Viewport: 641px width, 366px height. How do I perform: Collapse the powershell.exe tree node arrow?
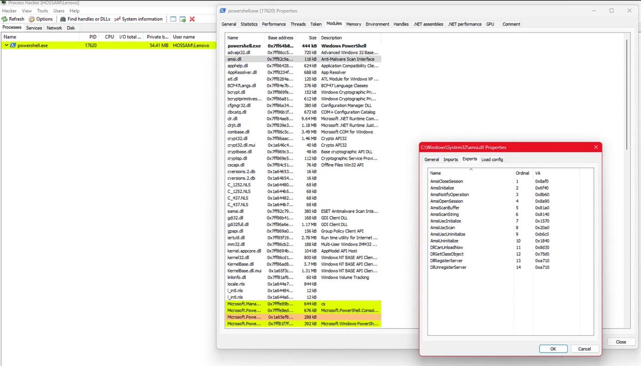tap(6, 45)
